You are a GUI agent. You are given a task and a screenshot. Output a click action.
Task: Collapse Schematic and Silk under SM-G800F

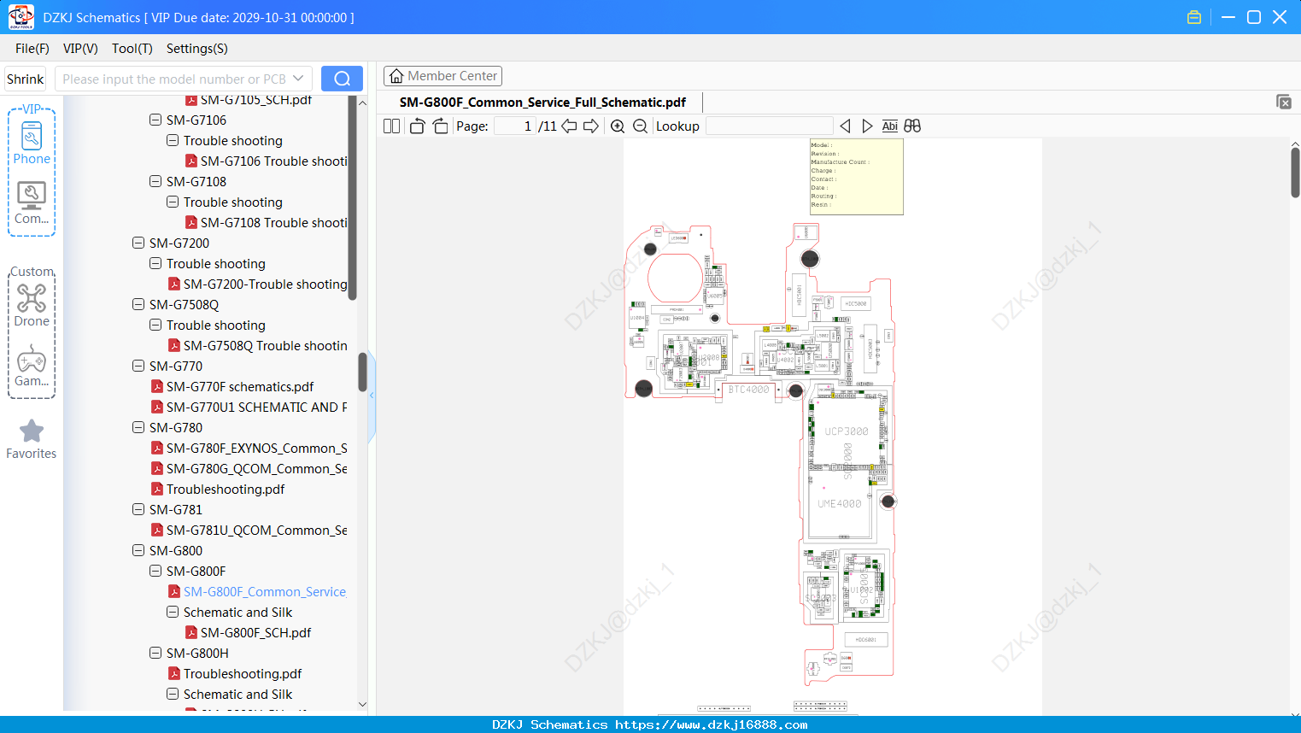click(173, 612)
